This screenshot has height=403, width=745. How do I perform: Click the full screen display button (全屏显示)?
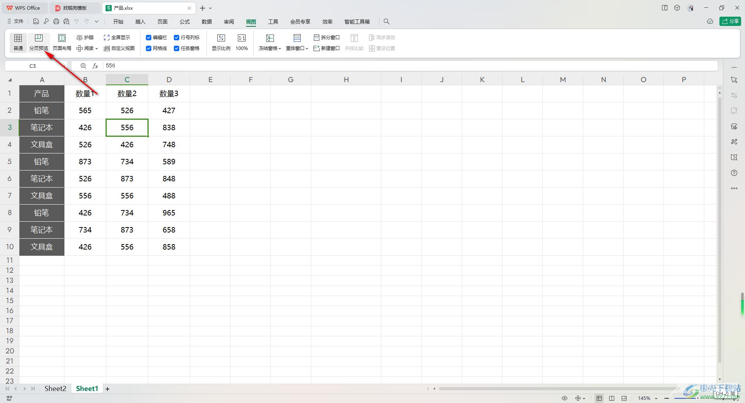117,38
